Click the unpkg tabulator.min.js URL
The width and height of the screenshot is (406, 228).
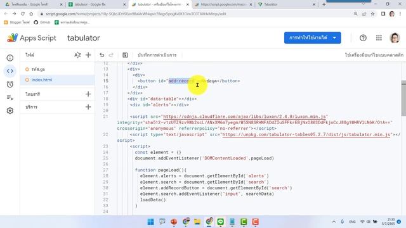coord(306,134)
